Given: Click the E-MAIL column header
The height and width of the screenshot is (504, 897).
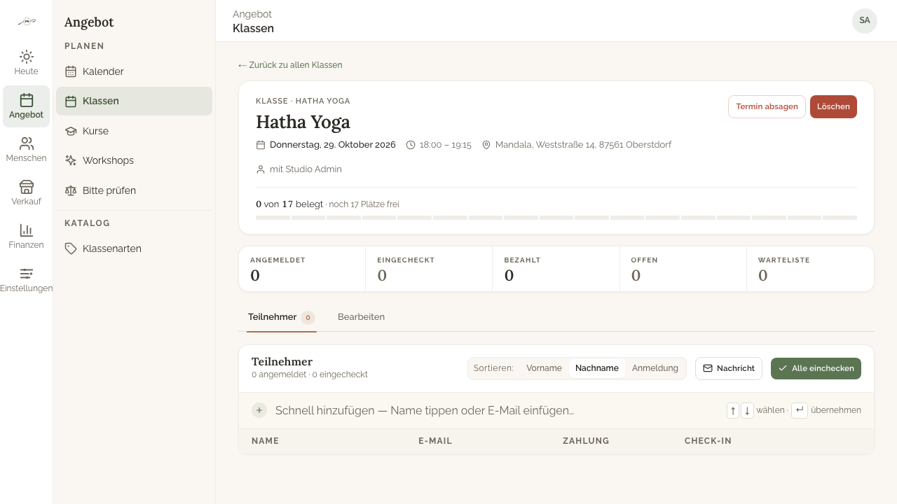Looking at the screenshot, I should click(435, 441).
